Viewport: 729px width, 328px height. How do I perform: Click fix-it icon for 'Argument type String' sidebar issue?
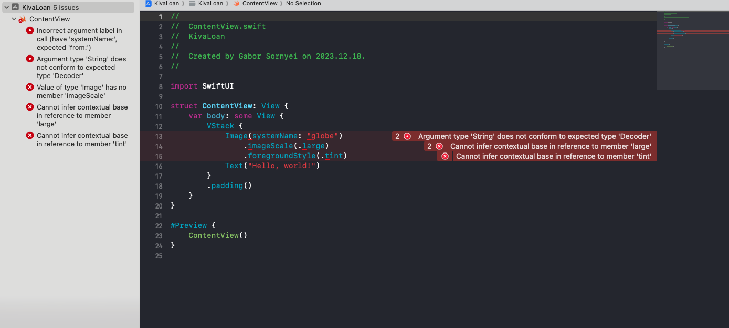(x=30, y=59)
